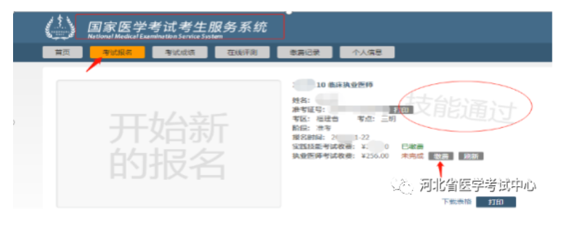The height and width of the screenshot is (252, 571).
Task: Select the orange 考试报名 tab
Action: coord(117,52)
